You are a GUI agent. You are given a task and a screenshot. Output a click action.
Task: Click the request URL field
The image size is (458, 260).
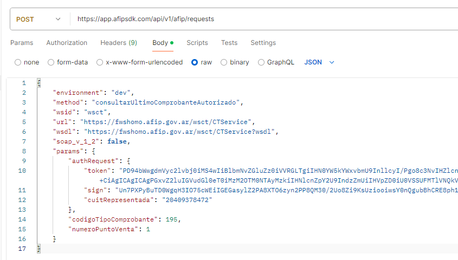(x=260, y=19)
